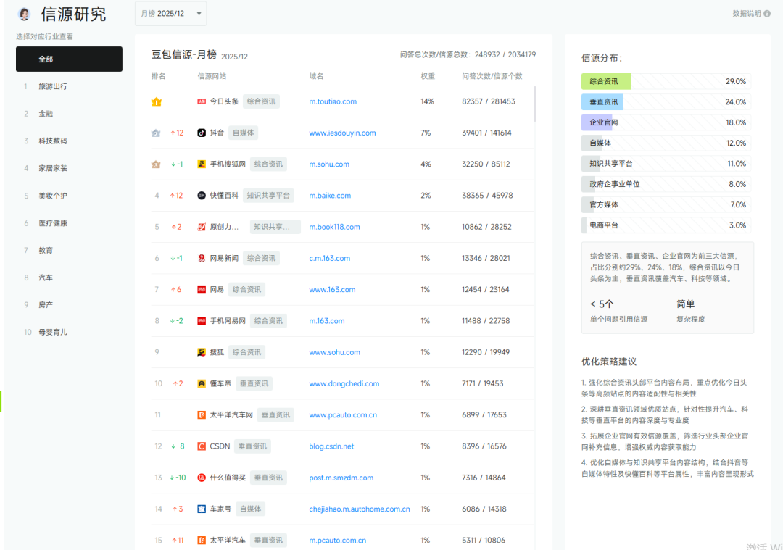Select the 金融 industry

(x=46, y=113)
